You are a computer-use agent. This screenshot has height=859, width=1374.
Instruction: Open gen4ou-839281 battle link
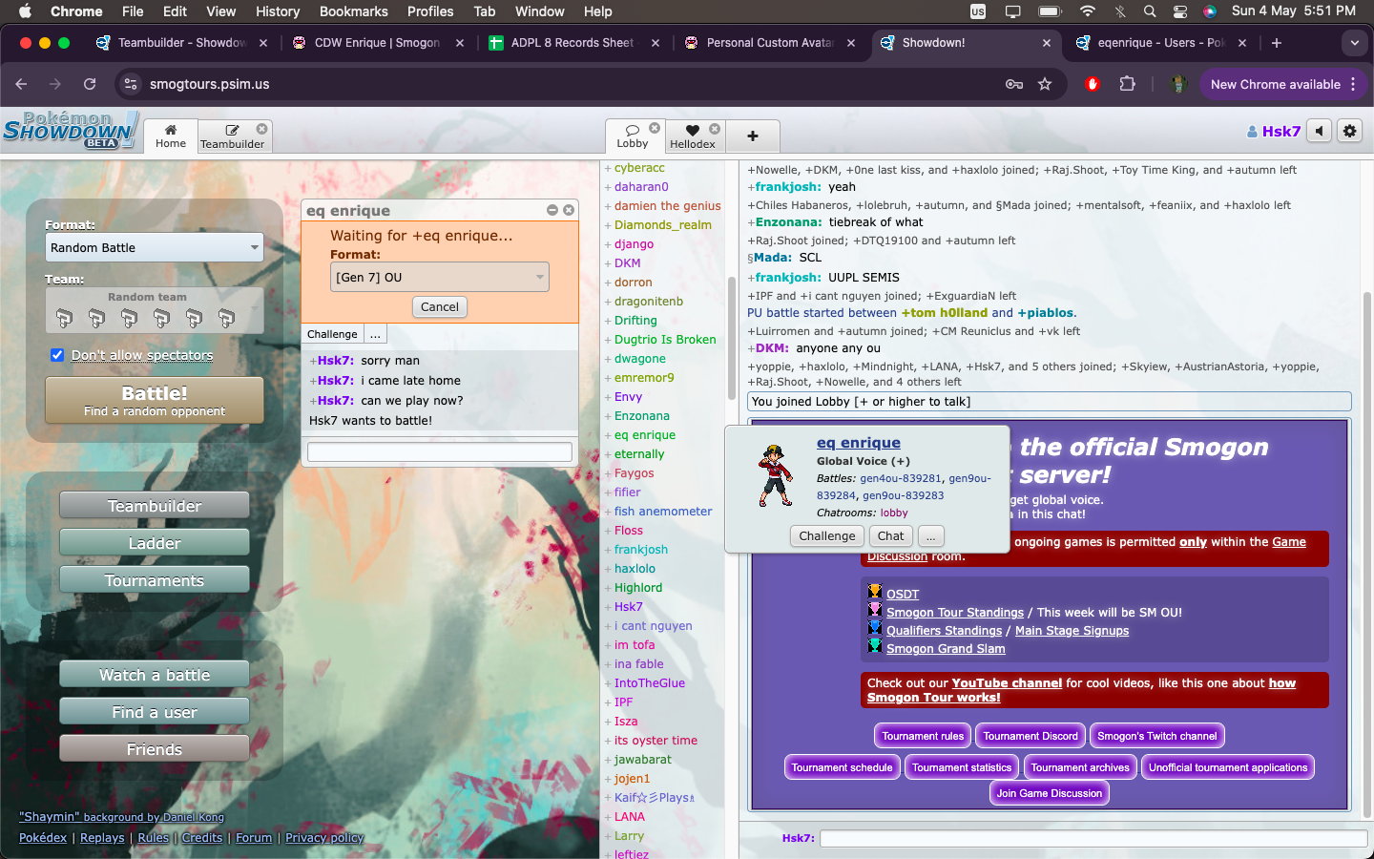click(x=901, y=478)
